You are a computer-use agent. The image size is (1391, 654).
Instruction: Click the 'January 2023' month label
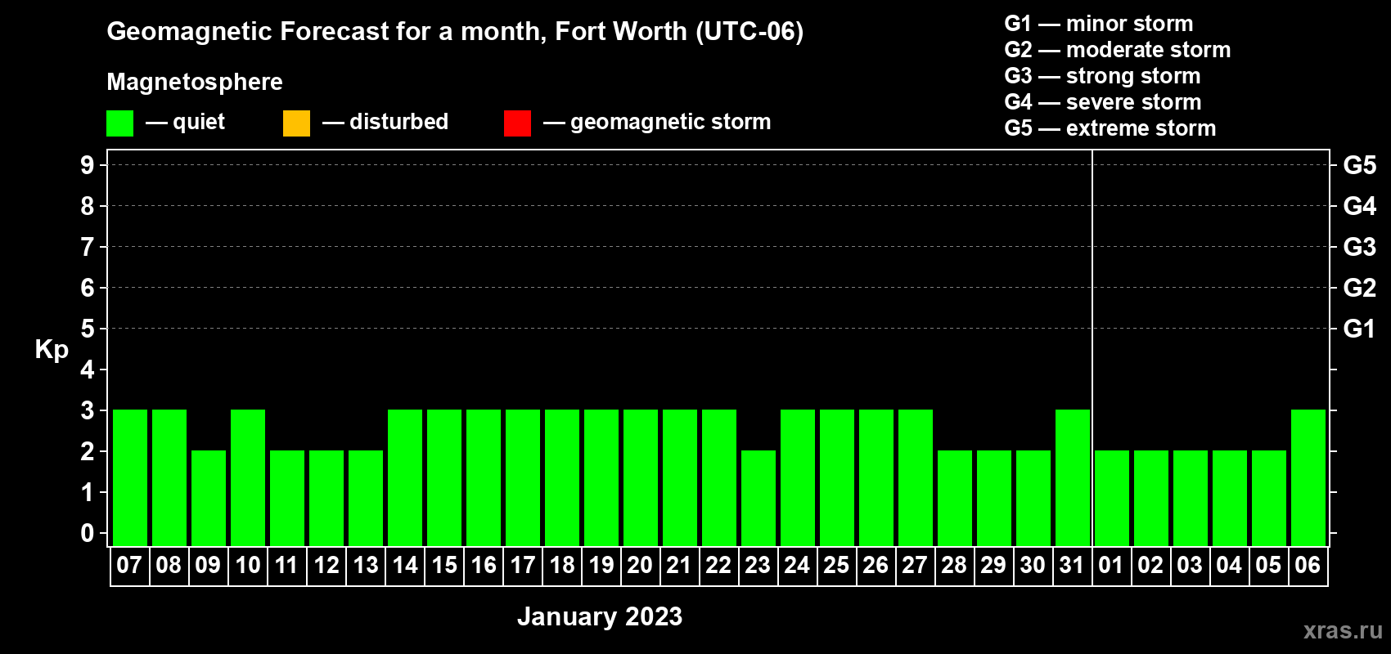pyautogui.click(x=600, y=616)
